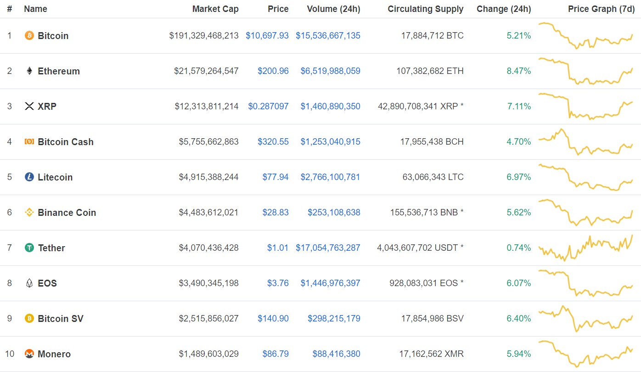Open the Ethereum name link
This screenshot has width=641, height=372.
pos(59,71)
